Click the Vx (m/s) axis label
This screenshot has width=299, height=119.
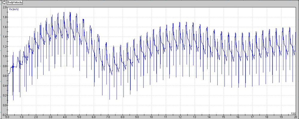14,9
